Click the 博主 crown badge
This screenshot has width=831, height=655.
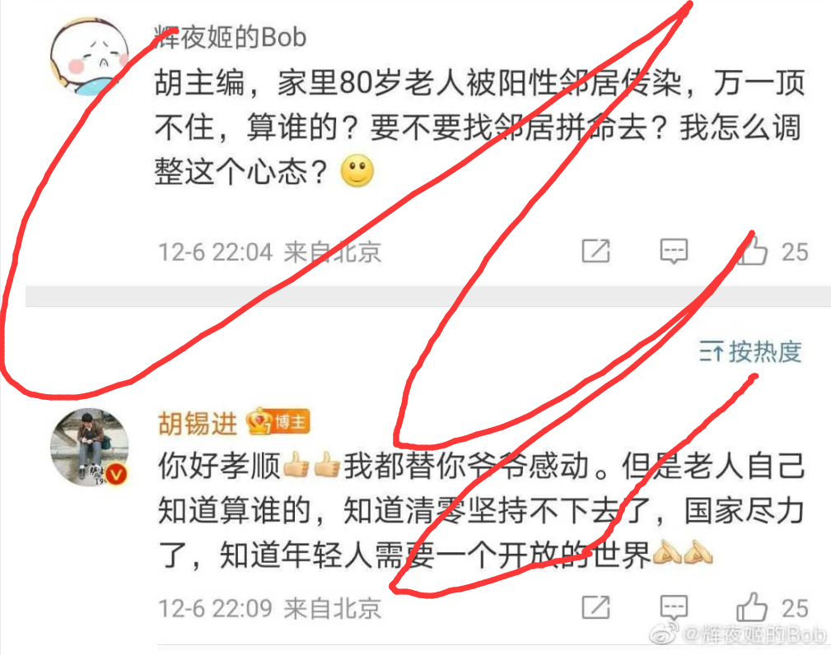coord(278,422)
